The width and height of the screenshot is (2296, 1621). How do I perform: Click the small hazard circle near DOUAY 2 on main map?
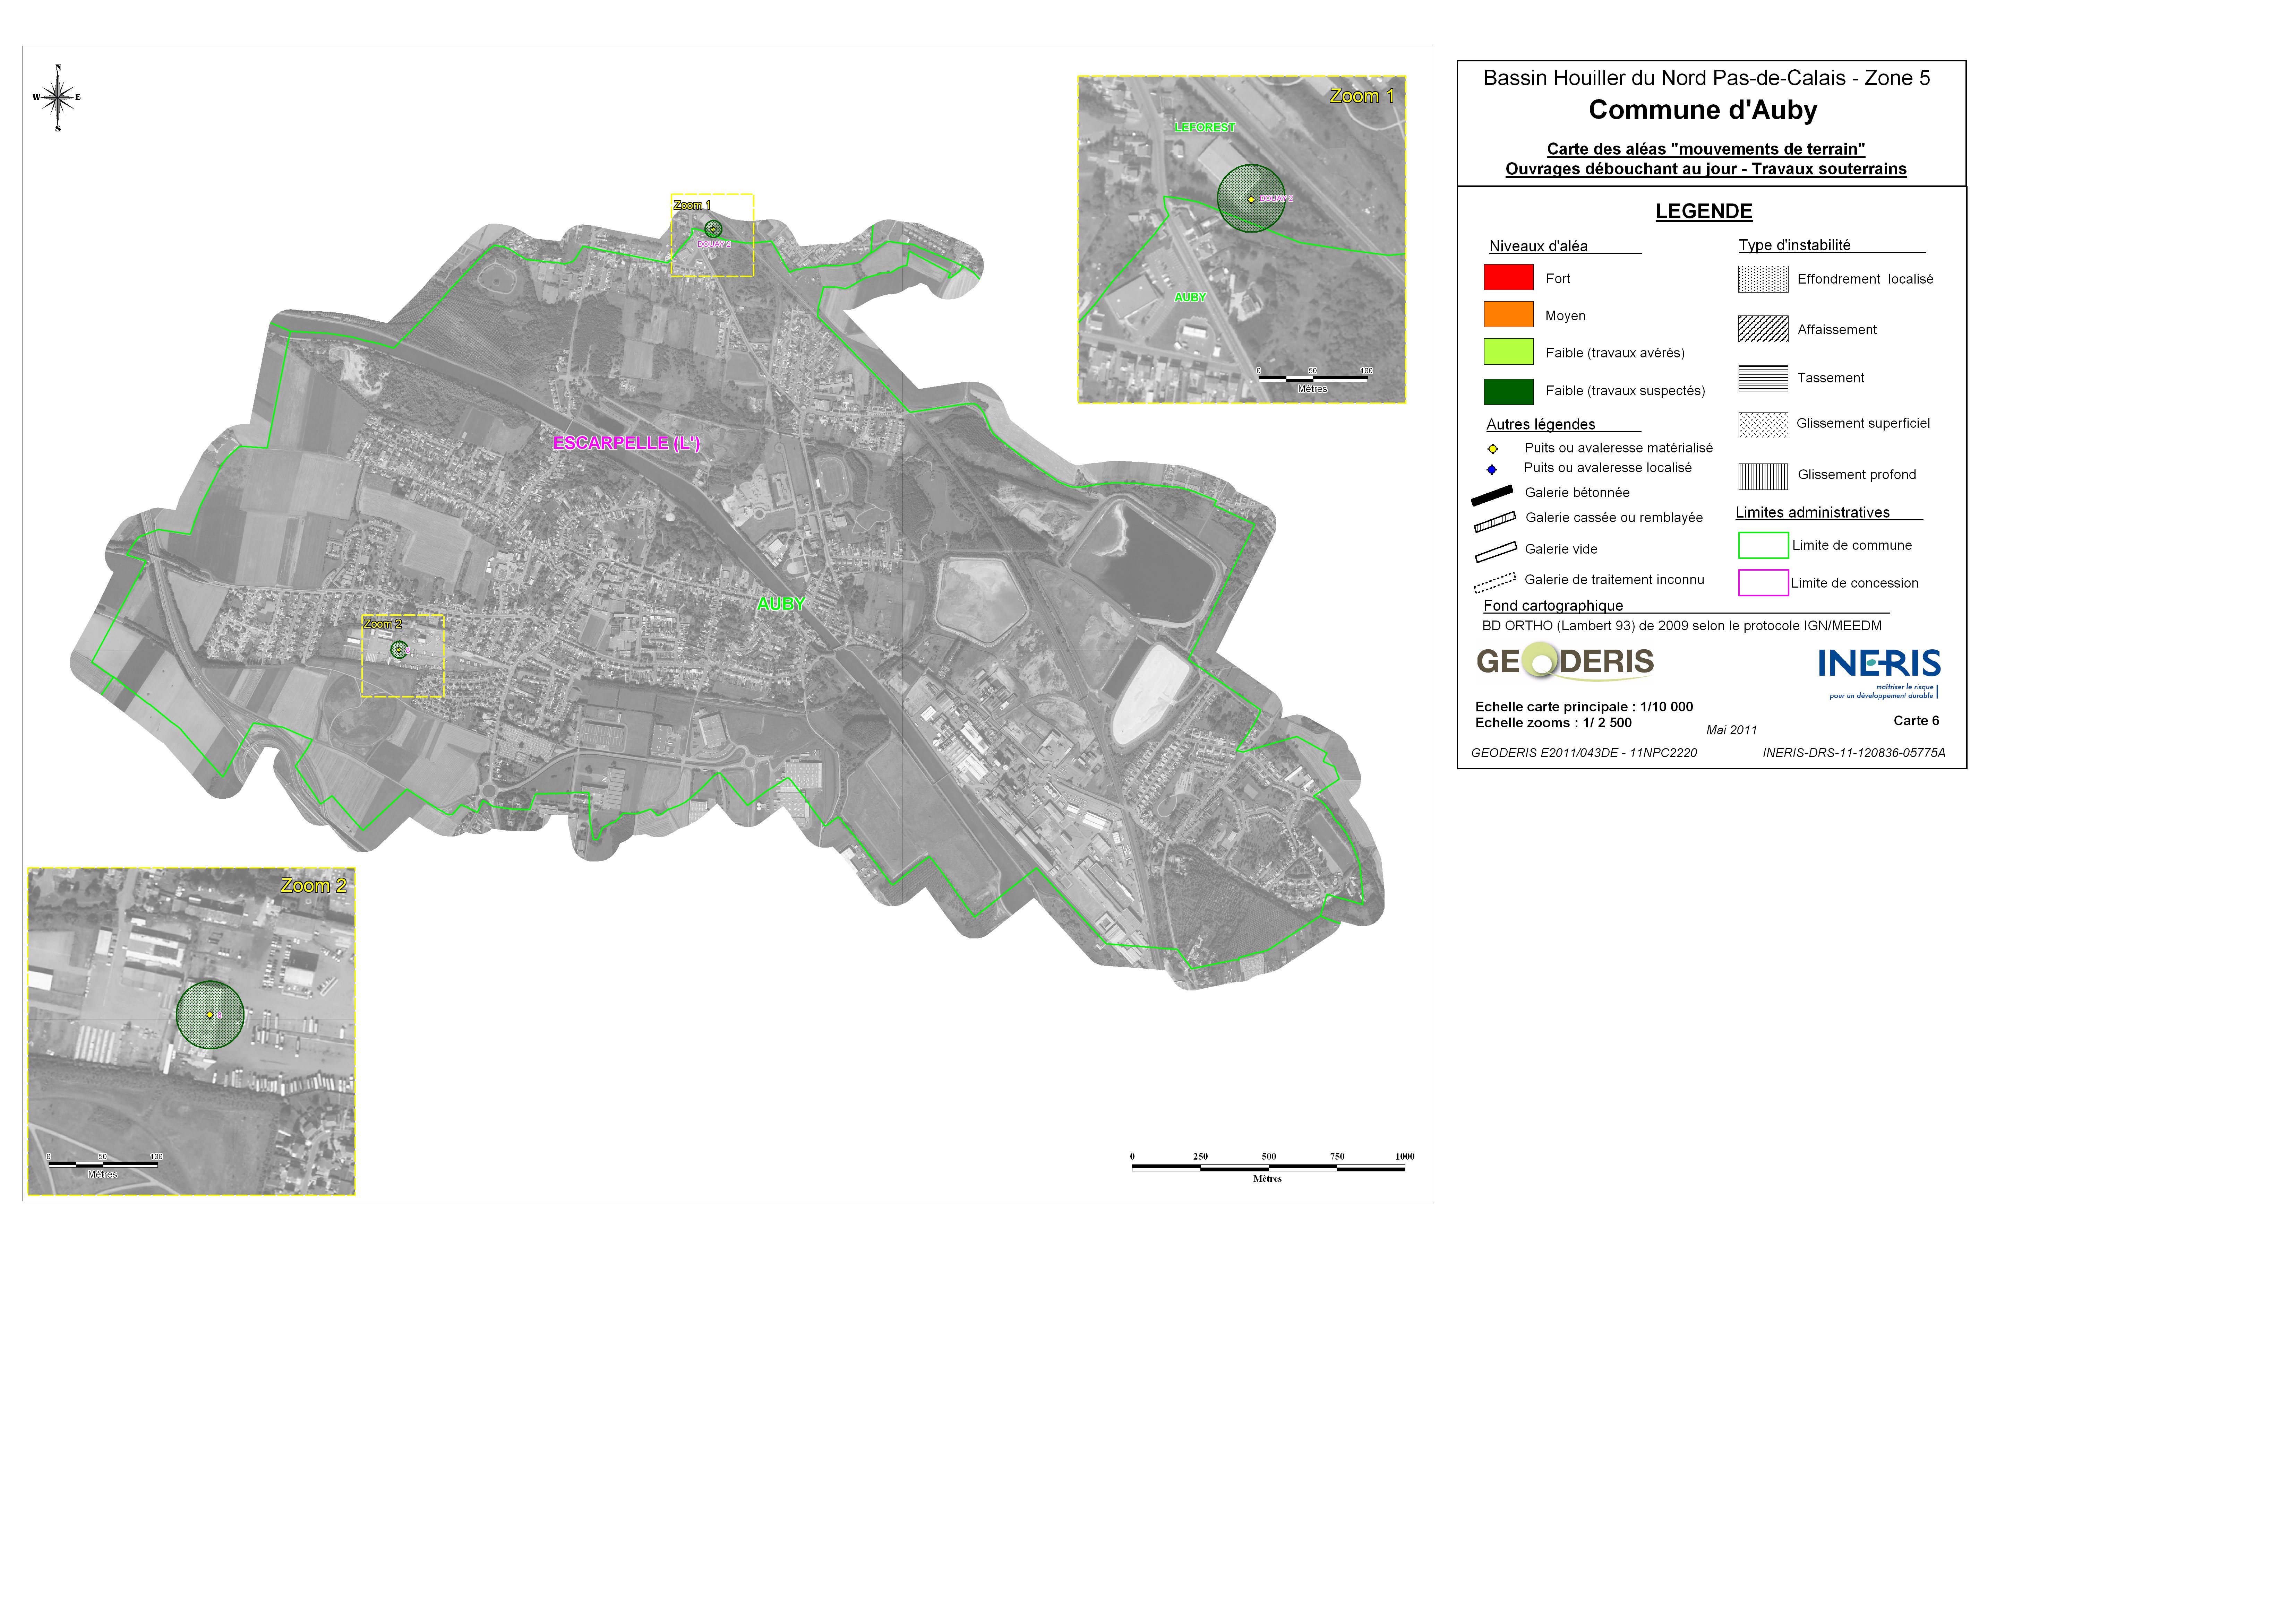pyautogui.click(x=713, y=229)
